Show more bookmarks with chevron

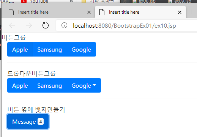(x=71, y=1)
